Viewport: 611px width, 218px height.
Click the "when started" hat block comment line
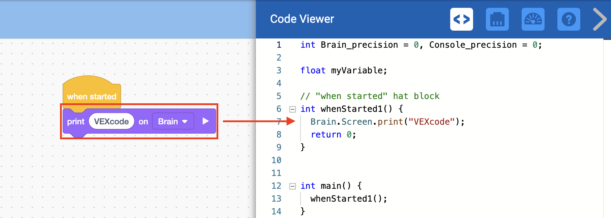[370, 96]
